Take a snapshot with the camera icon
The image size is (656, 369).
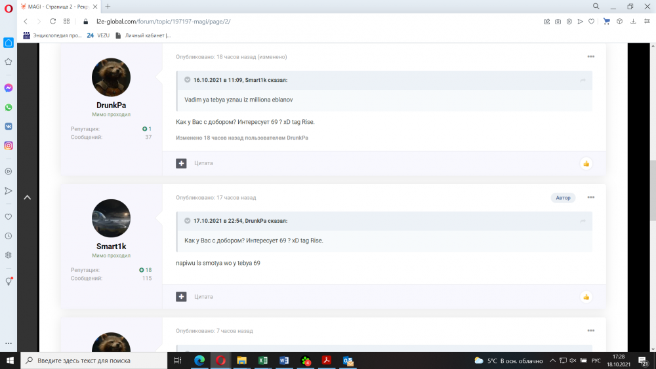558,22
